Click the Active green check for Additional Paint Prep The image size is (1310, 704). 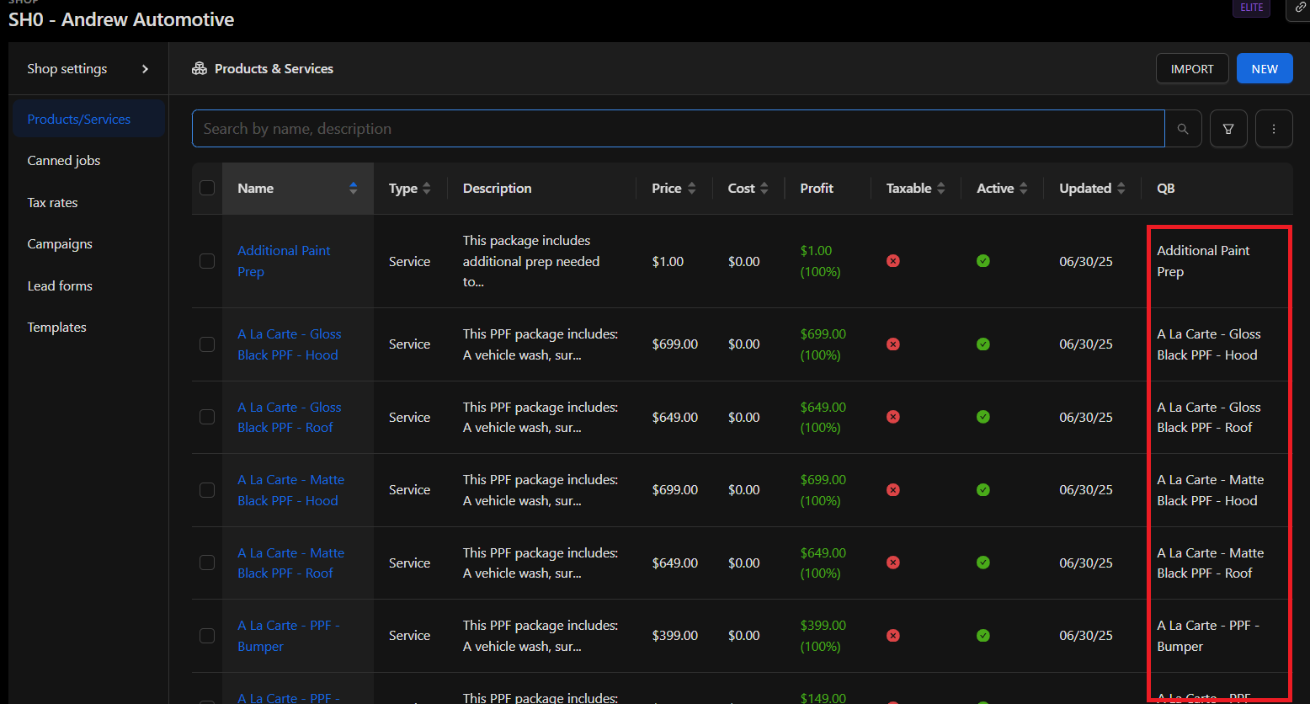(x=982, y=261)
